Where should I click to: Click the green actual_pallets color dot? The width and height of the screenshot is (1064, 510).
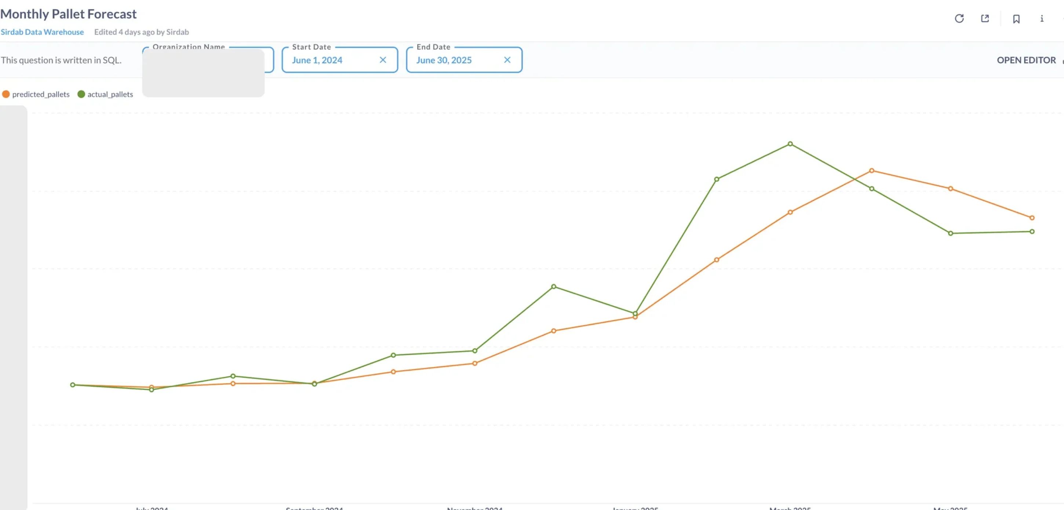[81, 94]
